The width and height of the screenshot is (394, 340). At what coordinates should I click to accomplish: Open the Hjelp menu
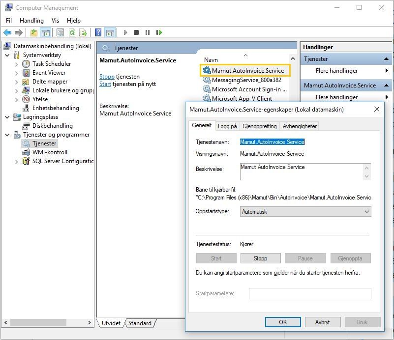click(x=74, y=21)
